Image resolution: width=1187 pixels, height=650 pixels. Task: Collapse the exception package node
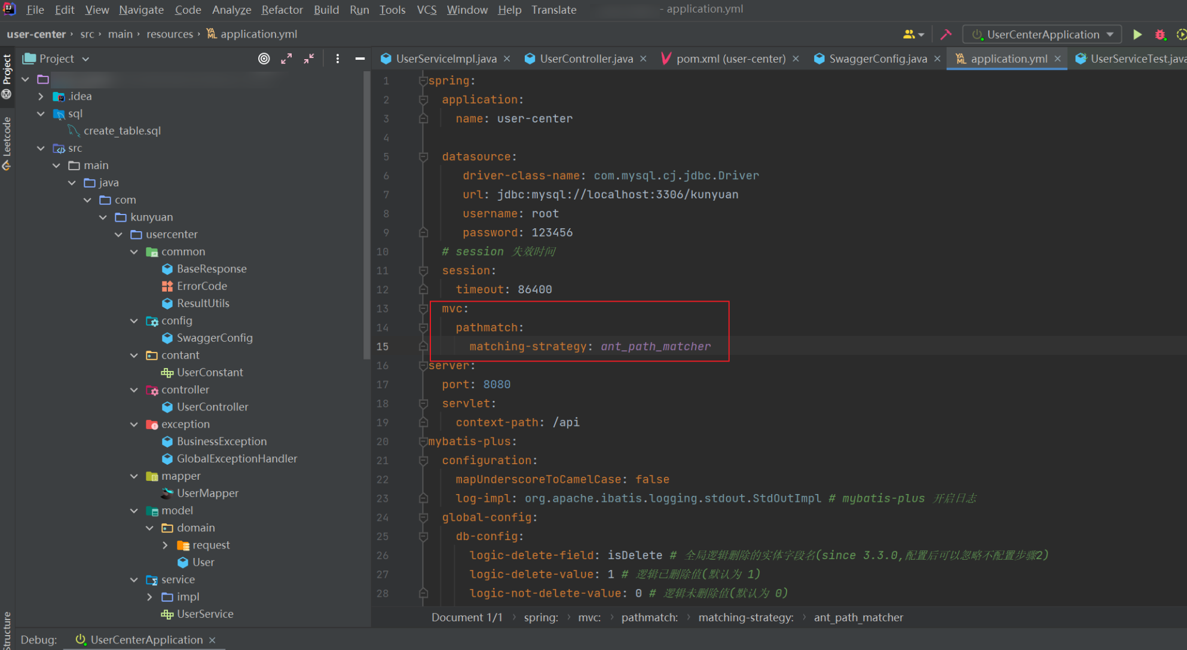coord(134,424)
